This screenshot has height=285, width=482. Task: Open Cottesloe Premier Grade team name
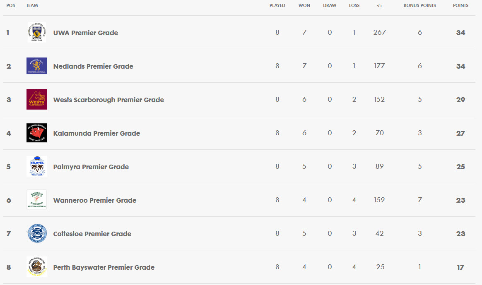(x=92, y=234)
